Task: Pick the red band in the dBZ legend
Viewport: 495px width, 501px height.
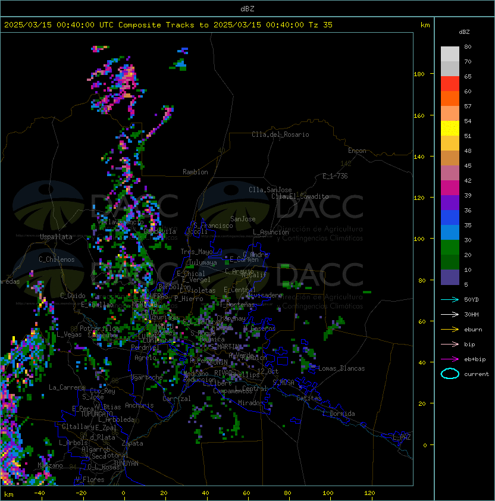Action: [450, 84]
